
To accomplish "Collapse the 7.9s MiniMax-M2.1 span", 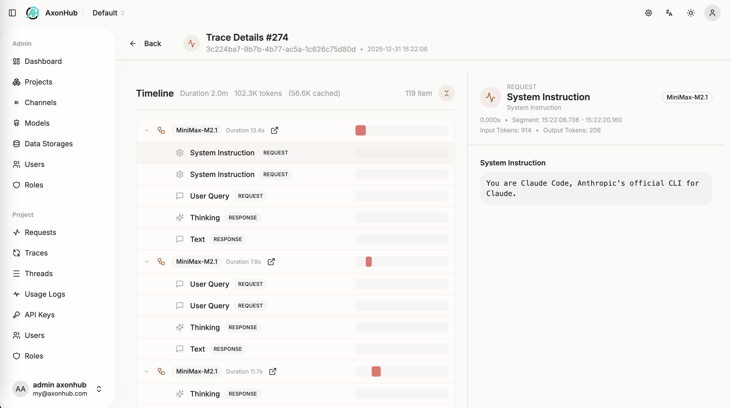I will (147, 262).
